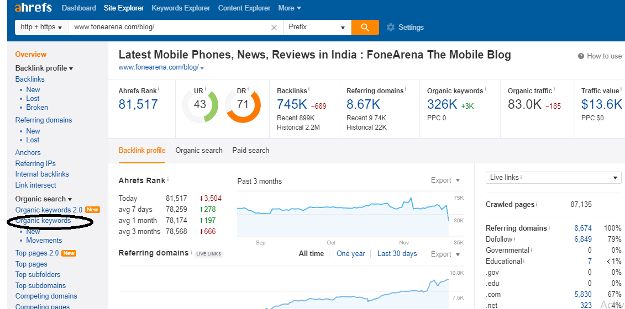The height and width of the screenshot is (309, 625).
Task: Click the DR 71 gauge chart
Action: [243, 105]
